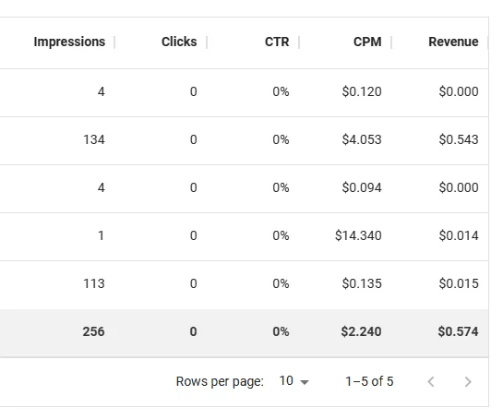Screen dimensions: 503x420
Task: Click the 1–5 of 5 pagination label
Action: click(369, 381)
